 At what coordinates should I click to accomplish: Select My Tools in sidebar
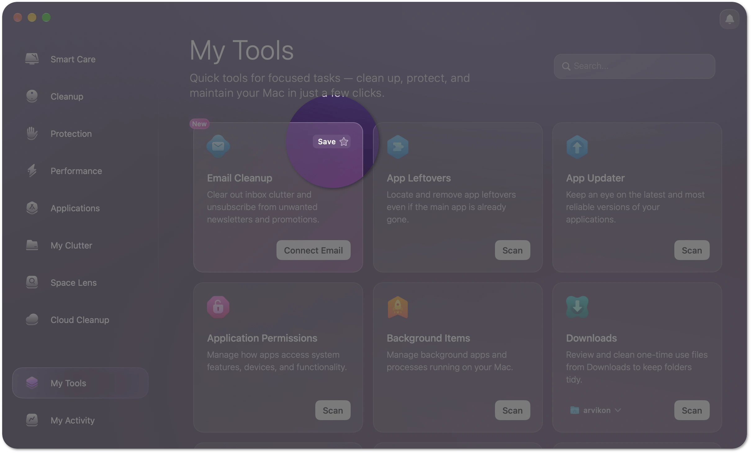[x=80, y=383]
